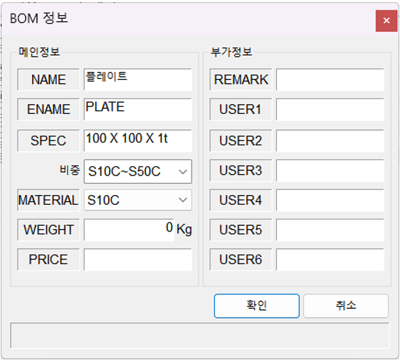The image size is (400, 360).
Task: Click the USER1 label button
Action: (x=241, y=109)
